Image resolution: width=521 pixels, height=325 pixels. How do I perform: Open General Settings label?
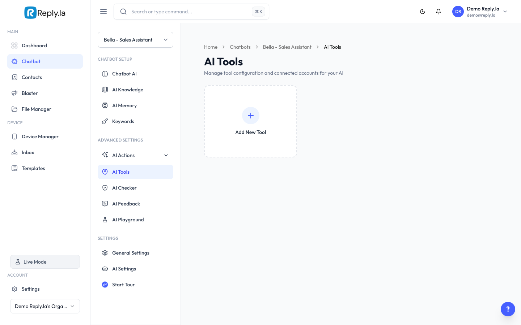131,253
